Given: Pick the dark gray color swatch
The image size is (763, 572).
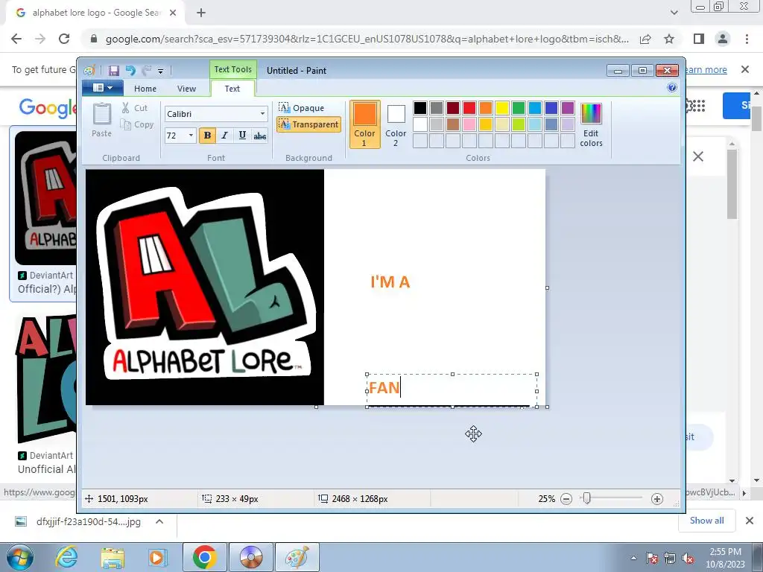Looking at the screenshot, I should (x=437, y=108).
